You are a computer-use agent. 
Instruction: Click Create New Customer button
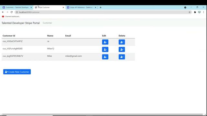click(x=17, y=72)
